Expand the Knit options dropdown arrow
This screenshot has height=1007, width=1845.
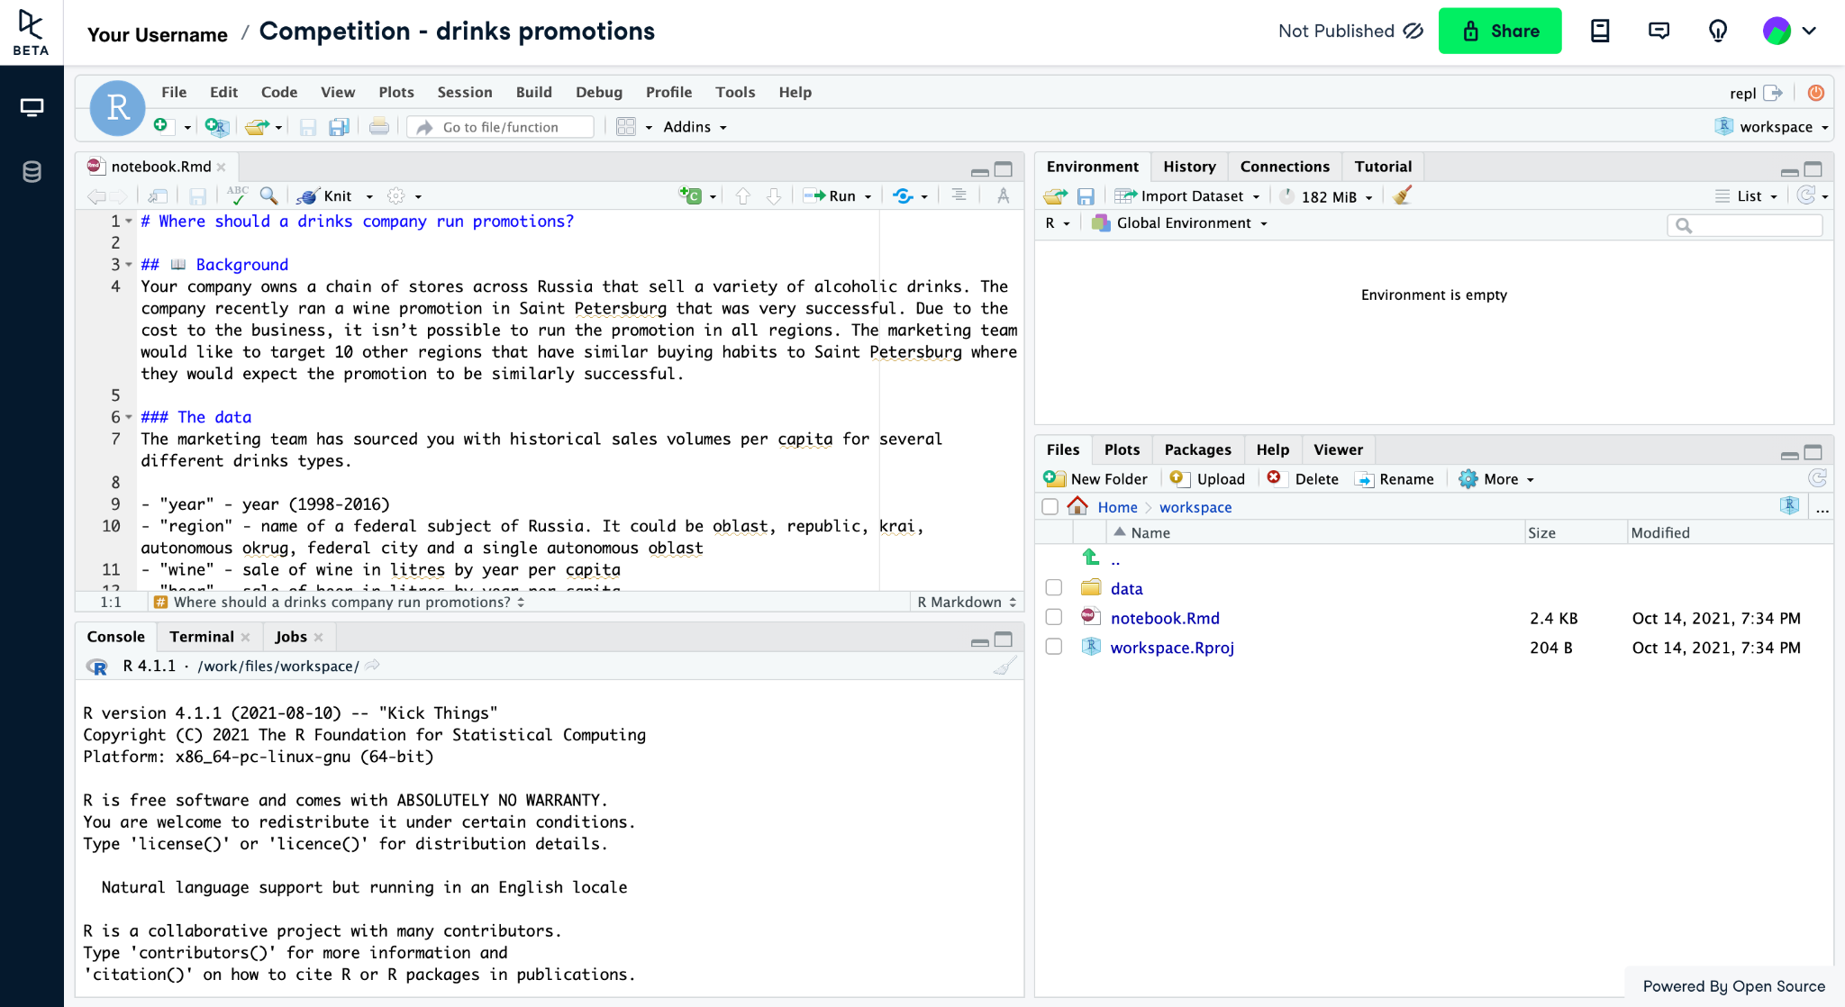click(x=369, y=196)
